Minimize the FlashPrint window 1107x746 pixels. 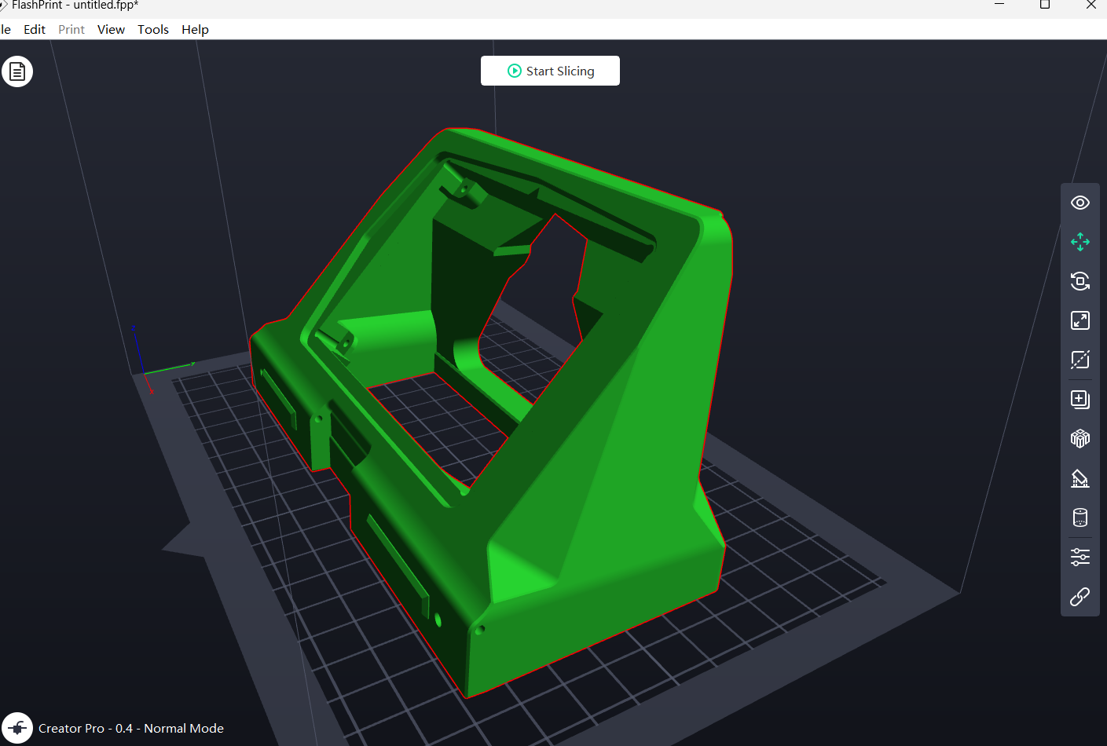[999, 5]
